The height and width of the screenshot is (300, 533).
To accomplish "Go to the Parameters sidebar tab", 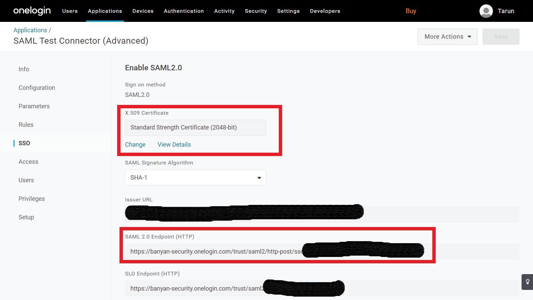I will 34,106.
